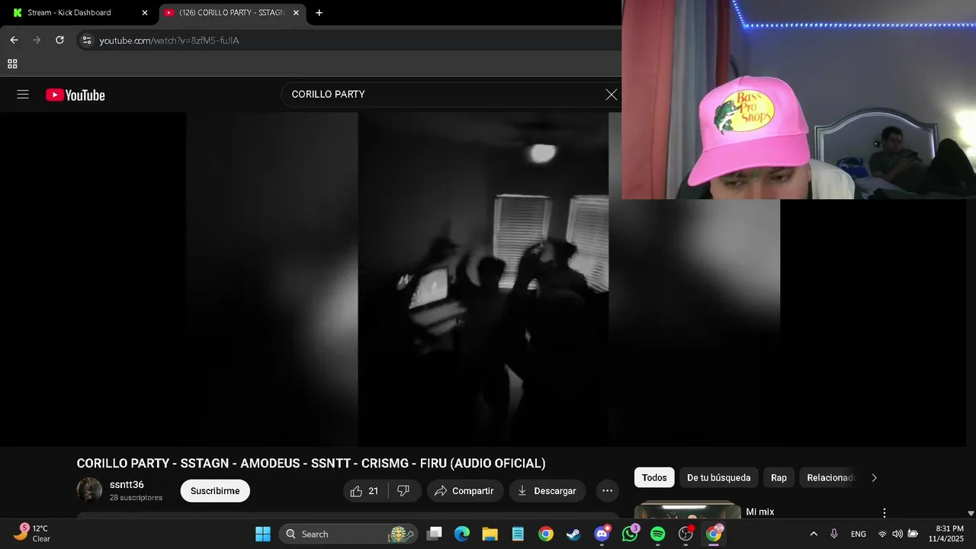Open Discord from the taskbar
The width and height of the screenshot is (976, 549).
click(x=602, y=534)
